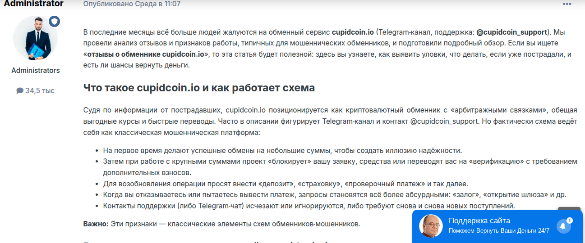Click the bold @cupidcoin_support handle

click(x=511, y=32)
